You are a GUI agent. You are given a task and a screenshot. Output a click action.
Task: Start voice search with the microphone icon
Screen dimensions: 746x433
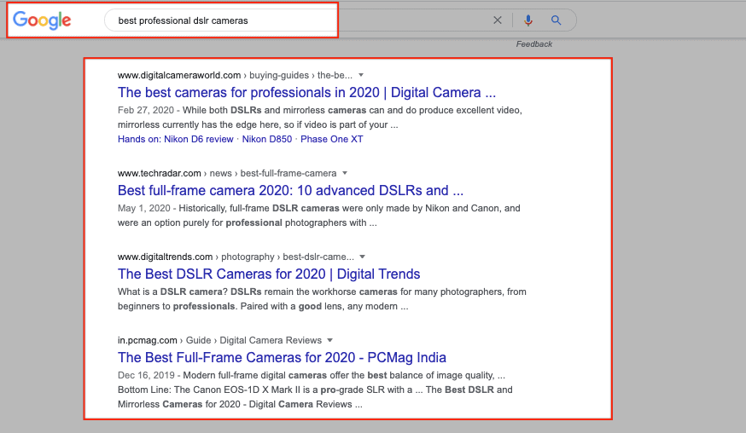[x=528, y=20]
